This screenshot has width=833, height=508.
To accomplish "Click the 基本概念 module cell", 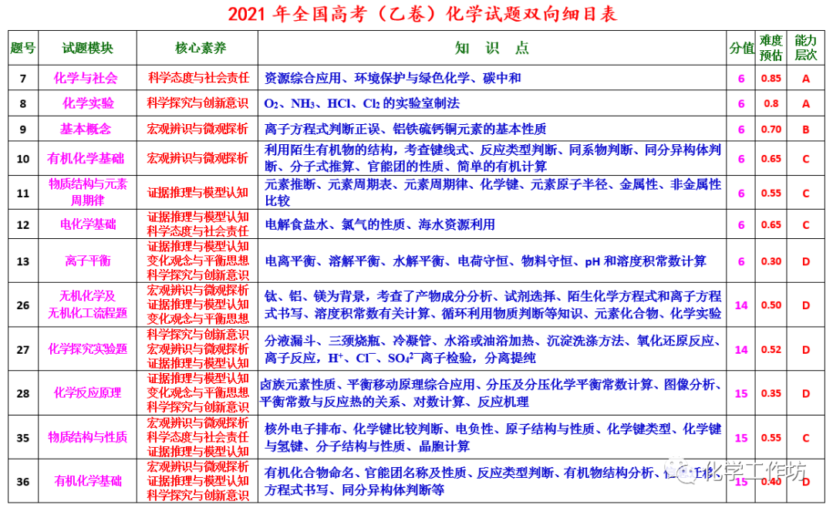I will coord(86,129).
